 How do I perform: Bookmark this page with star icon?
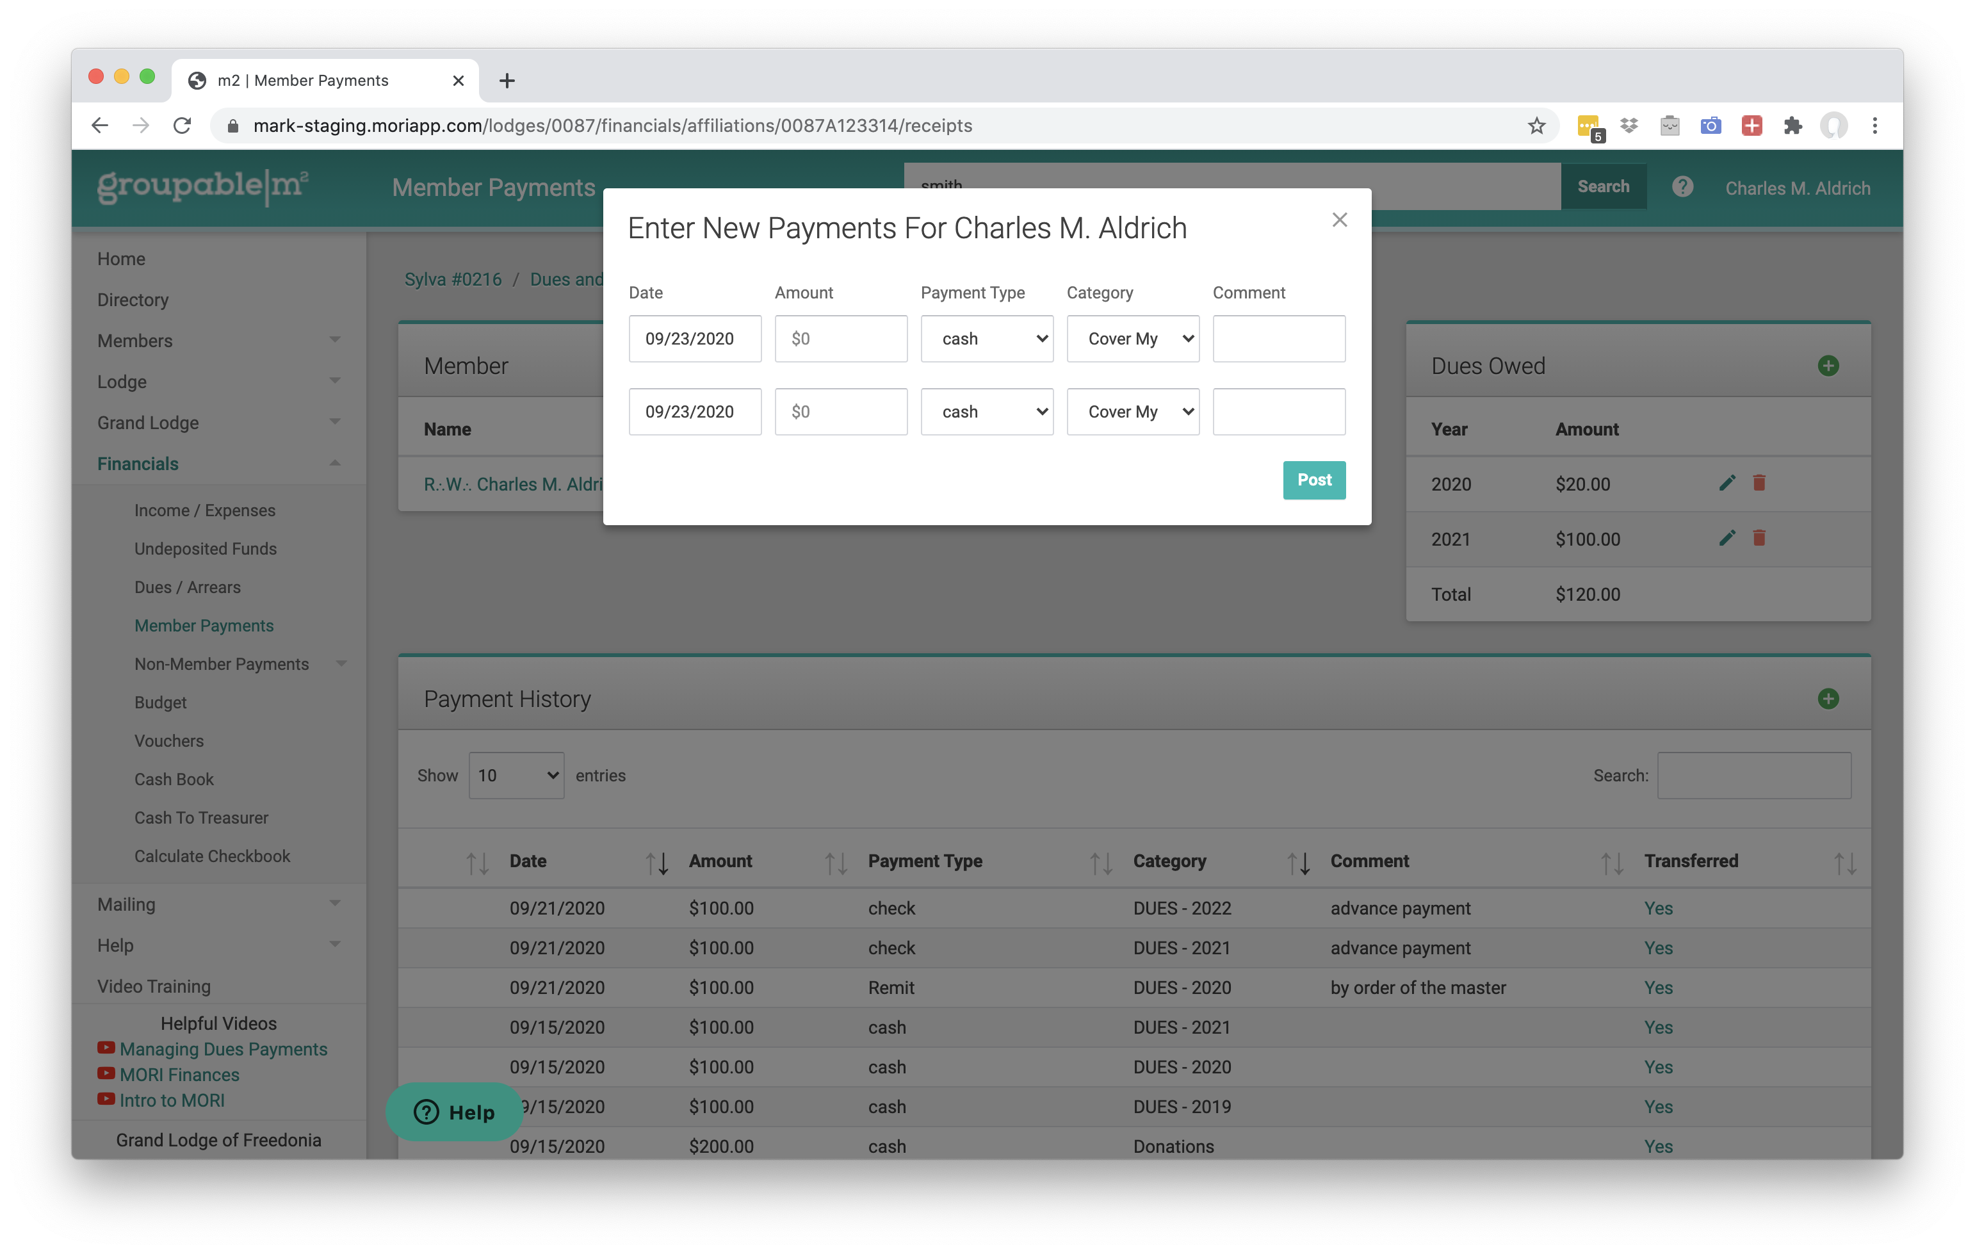(x=1536, y=126)
